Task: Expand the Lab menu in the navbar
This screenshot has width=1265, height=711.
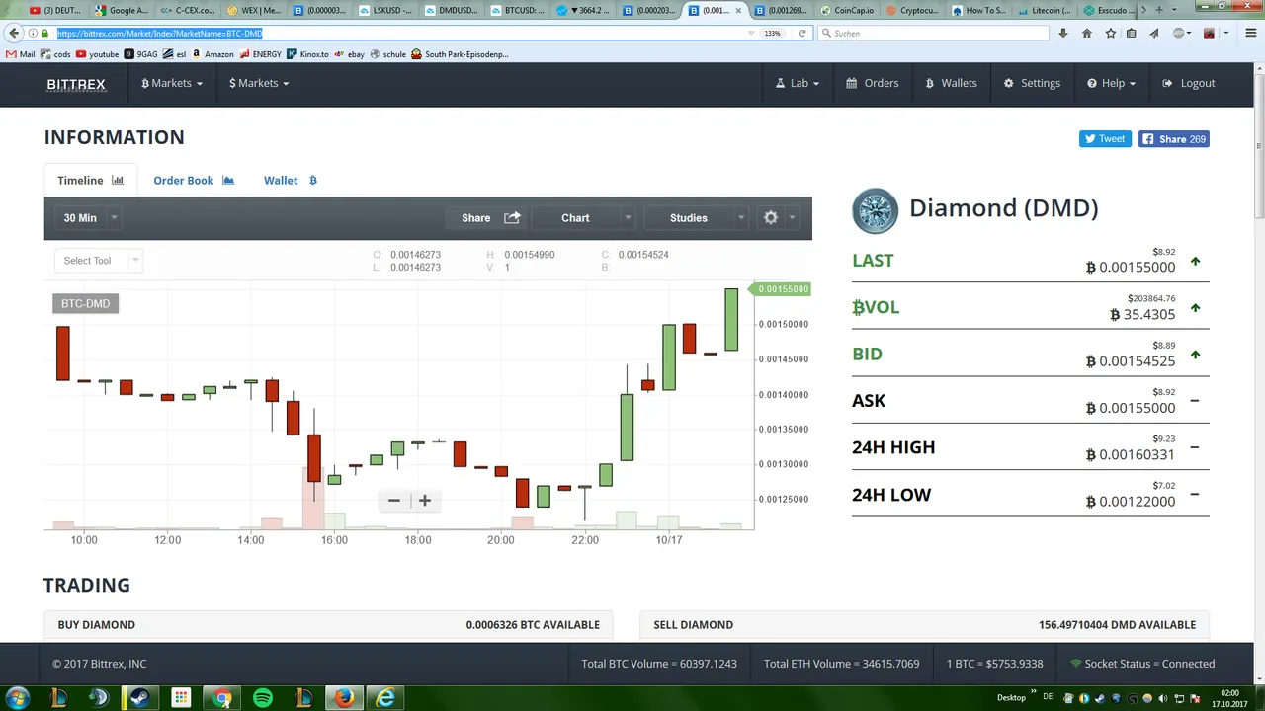Action: [x=797, y=83]
